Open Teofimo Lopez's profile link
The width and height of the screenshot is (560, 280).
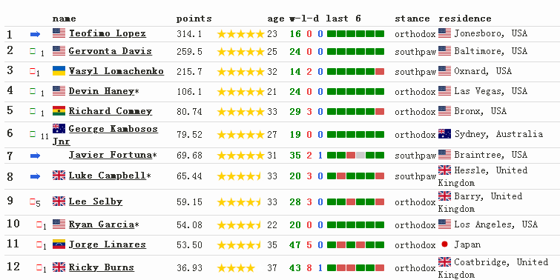(x=108, y=33)
